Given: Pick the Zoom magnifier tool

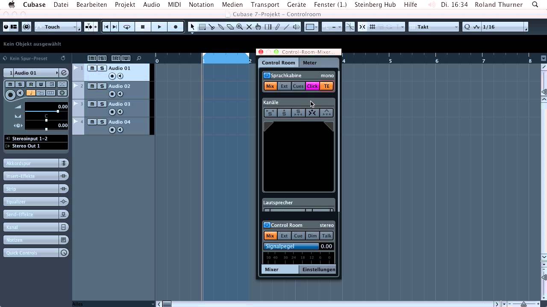Looking at the screenshot, I should (240, 27).
